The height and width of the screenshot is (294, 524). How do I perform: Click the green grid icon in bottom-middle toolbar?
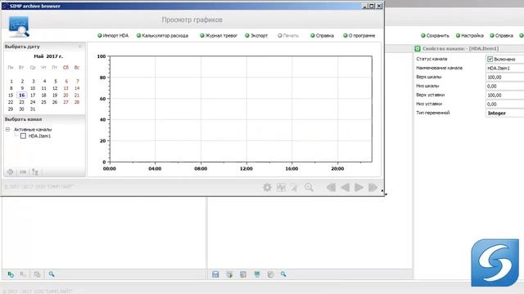tap(256, 274)
